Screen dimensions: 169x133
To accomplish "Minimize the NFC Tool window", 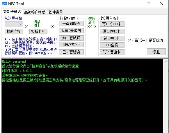I will (135, 4).
